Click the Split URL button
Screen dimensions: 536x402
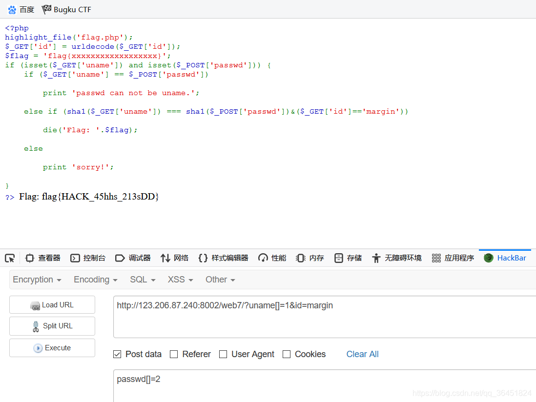click(x=52, y=326)
